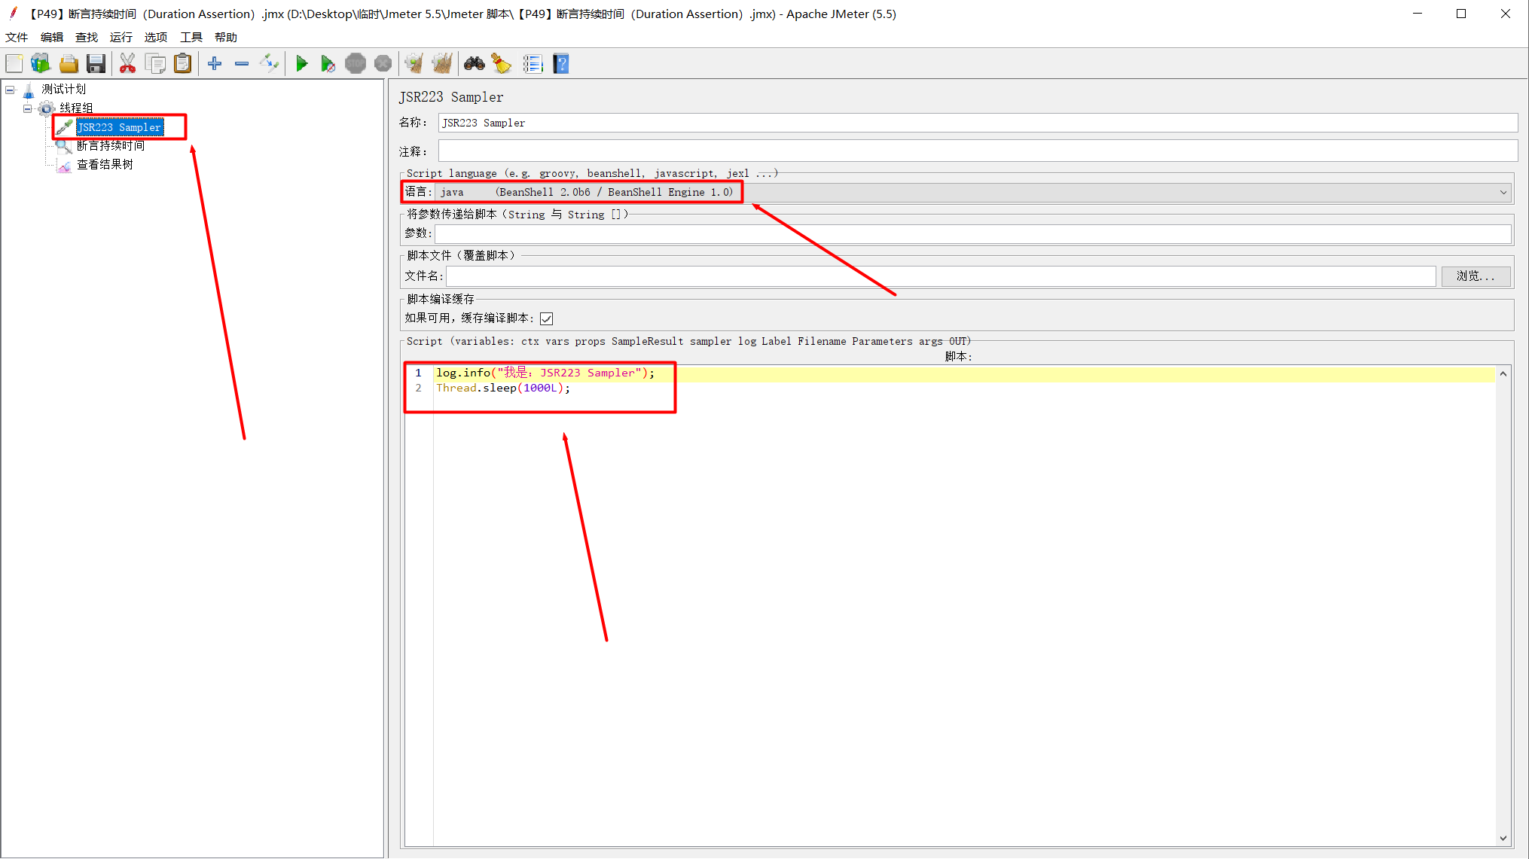Click script line 2 Thread.sleep text
Screen dimensions: 1529x859
pyautogui.click(x=503, y=388)
